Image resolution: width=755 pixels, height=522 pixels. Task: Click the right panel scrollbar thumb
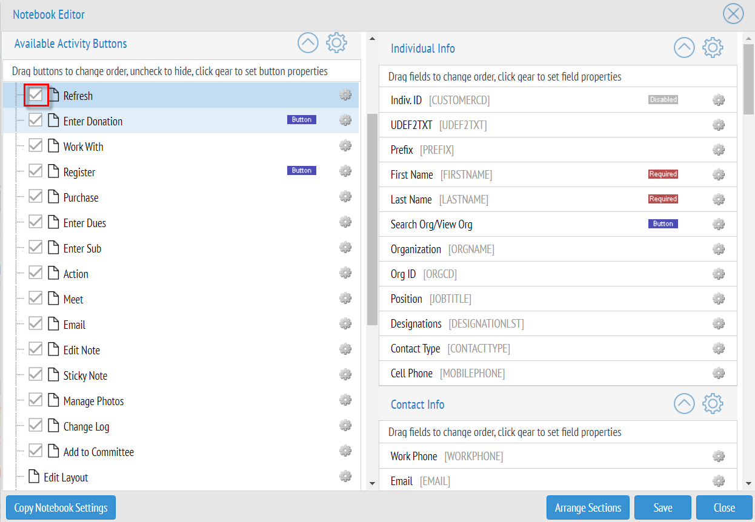pos(749,79)
